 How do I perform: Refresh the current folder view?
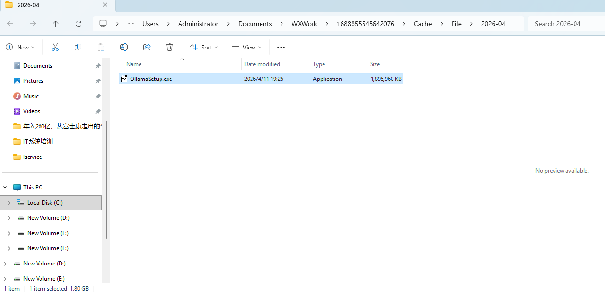click(79, 24)
